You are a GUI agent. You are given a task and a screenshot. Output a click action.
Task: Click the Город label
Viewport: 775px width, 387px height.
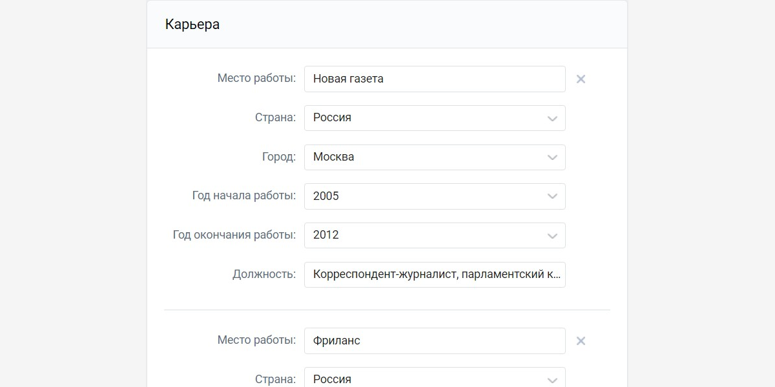click(278, 157)
